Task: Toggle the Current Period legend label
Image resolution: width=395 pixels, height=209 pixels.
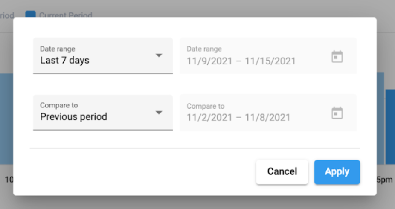Action: 66,15
